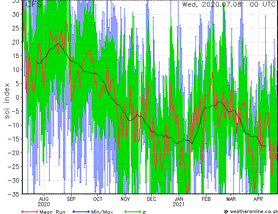This screenshot has width=278, height=214.
Task: Click the y-axis value 25
Action: click(16, 28)
